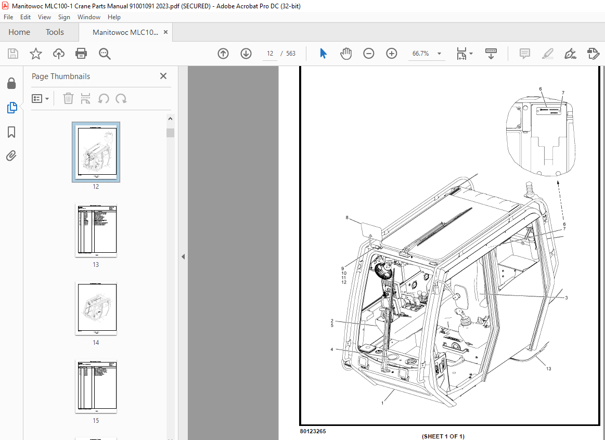Image resolution: width=605 pixels, height=440 pixels.
Task: Open the Window menu
Action: coord(89,17)
